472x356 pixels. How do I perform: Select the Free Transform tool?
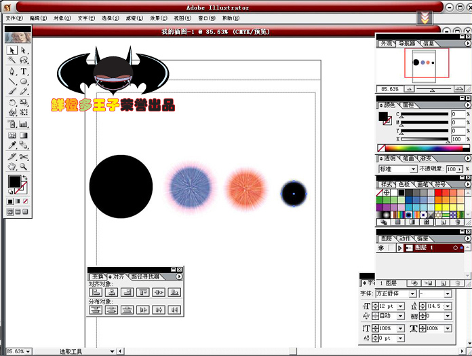[x=24, y=112]
